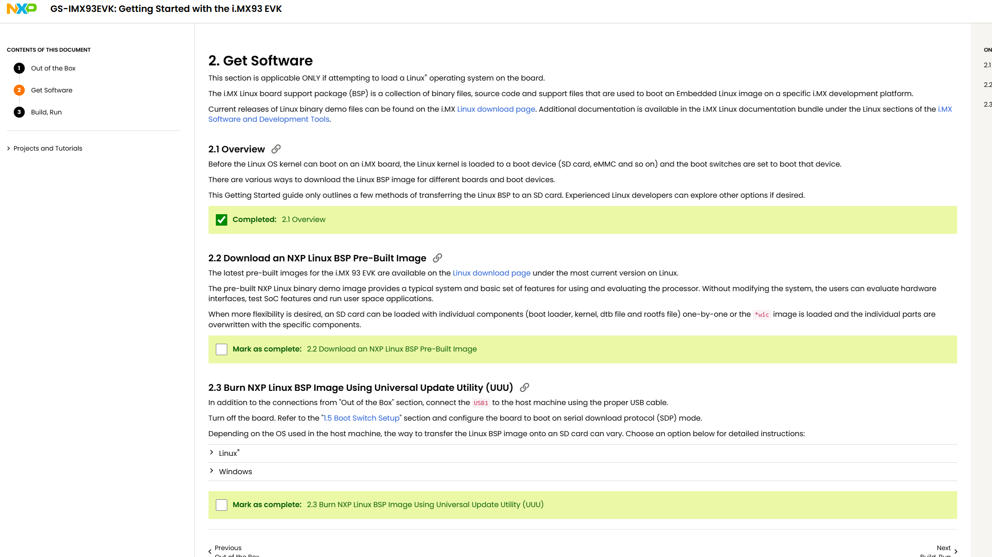Click the Next page arrow icon
This screenshot has width=992, height=557.
click(955, 552)
